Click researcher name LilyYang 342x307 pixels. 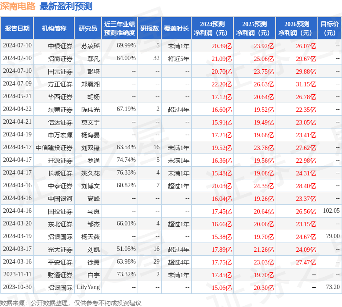click(88, 287)
